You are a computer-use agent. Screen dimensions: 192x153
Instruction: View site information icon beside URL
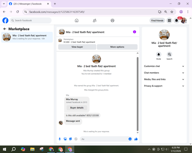[26, 12]
